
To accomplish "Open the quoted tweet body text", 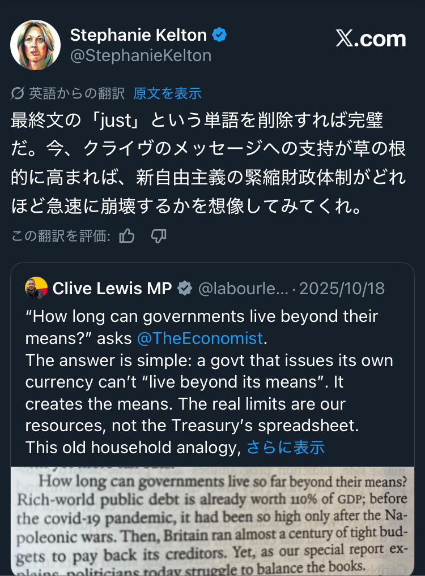I will tap(209, 393).
